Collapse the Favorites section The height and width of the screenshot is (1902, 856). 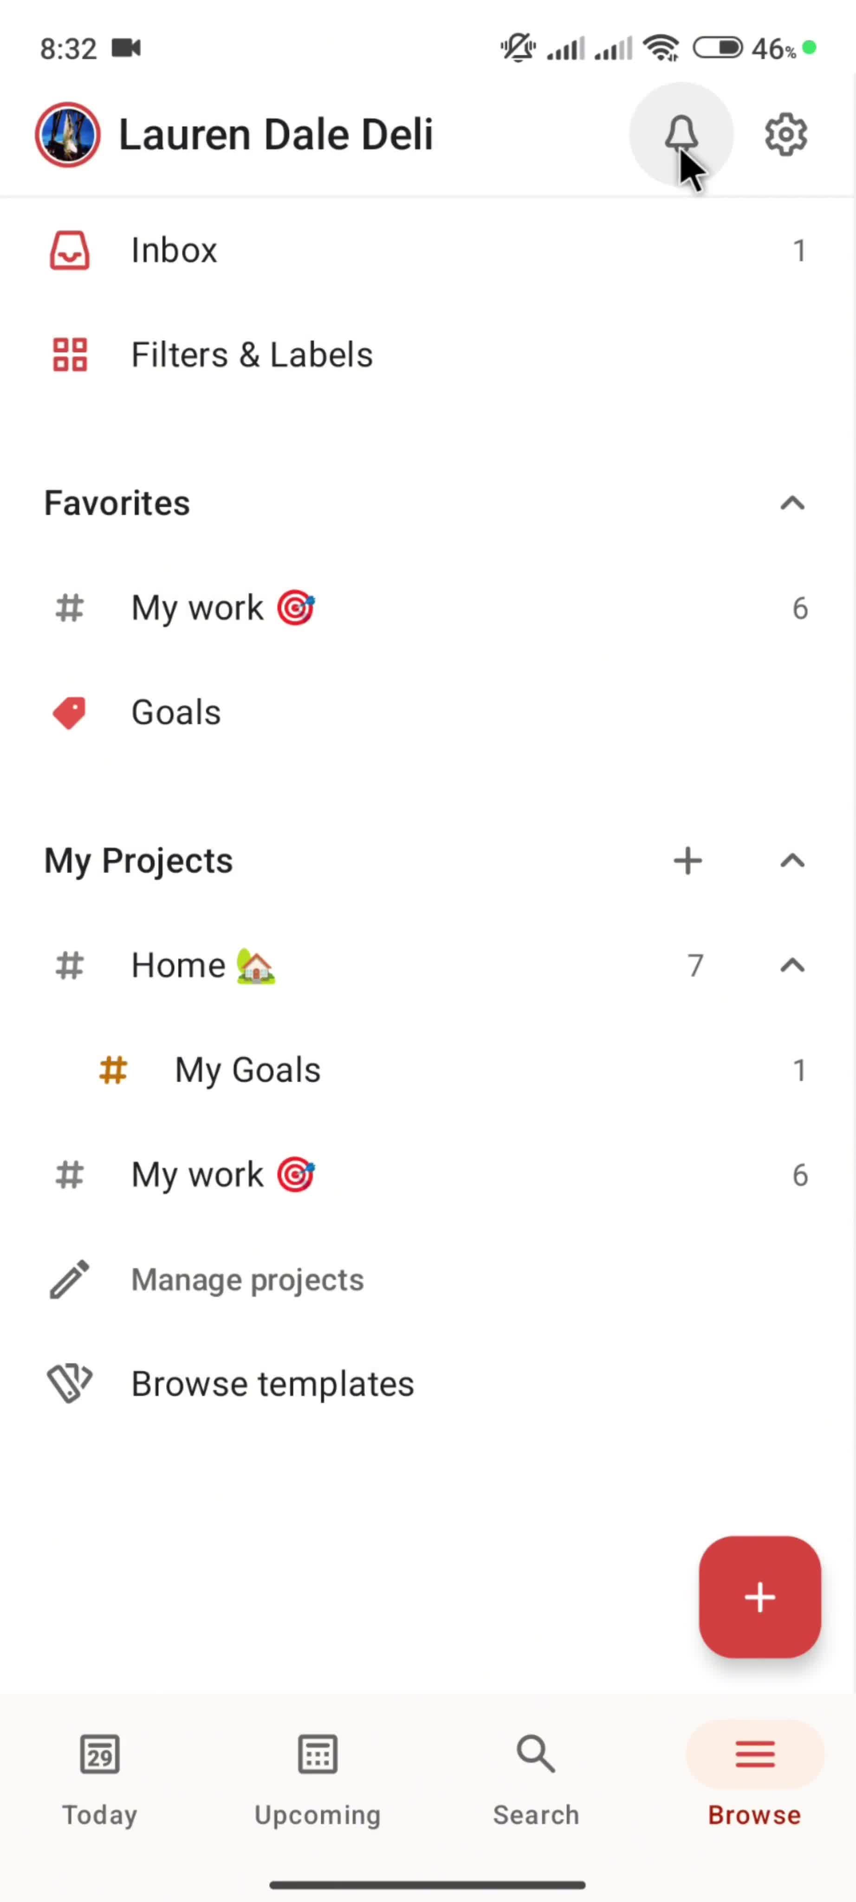click(792, 503)
